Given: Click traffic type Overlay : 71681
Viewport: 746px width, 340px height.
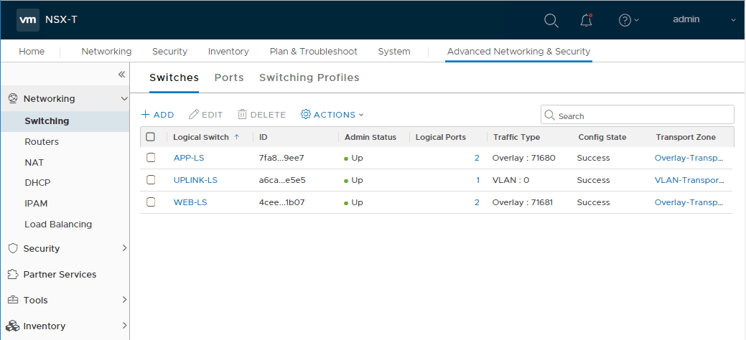Looking at the screenshot, I should 523,202.
